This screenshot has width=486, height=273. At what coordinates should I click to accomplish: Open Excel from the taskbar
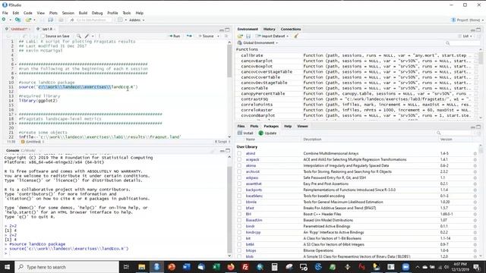click(x=216, y=267)
